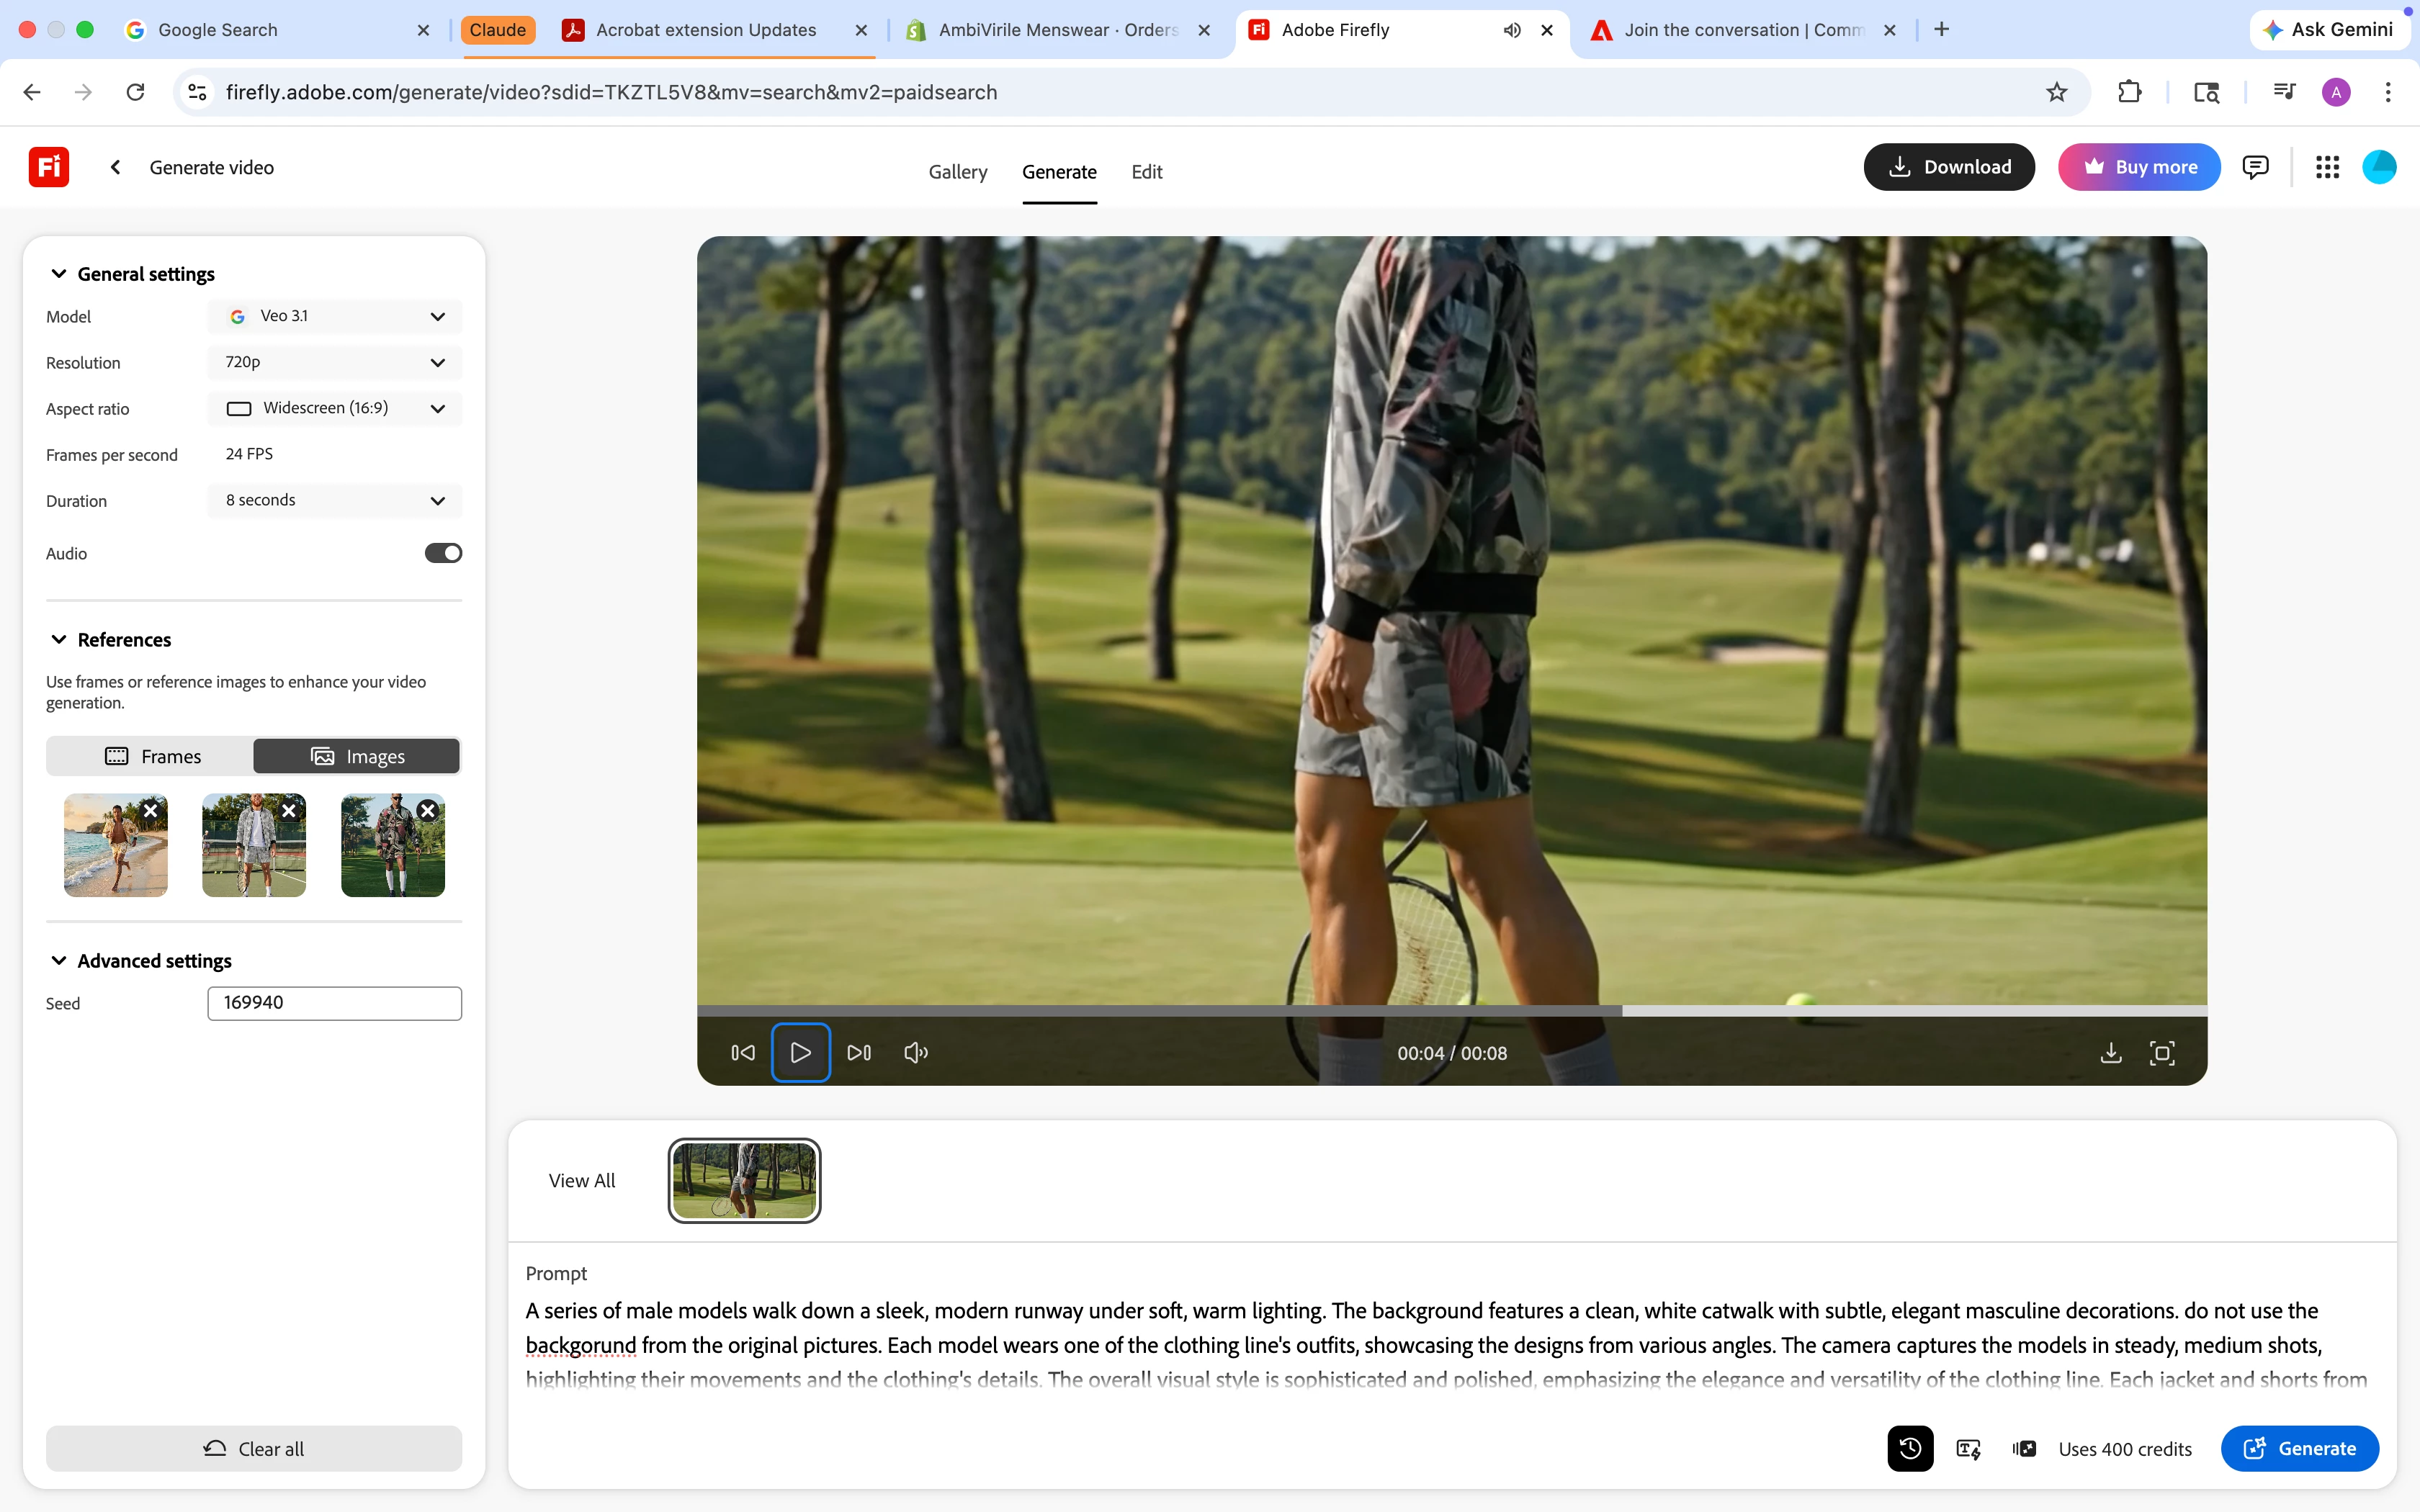Open the 8 seconds duration dropdown
2420x1512 pixels.
pos(335,500)
